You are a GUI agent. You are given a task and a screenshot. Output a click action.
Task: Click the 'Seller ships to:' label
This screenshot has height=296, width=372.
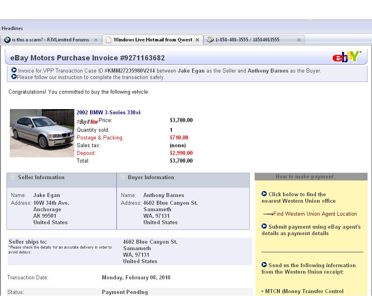[28, 242]
